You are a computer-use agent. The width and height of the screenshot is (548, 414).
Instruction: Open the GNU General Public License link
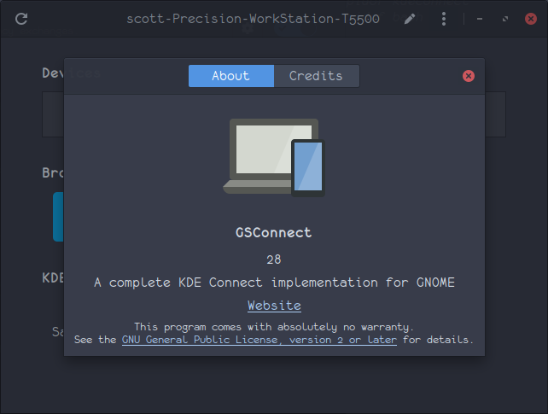pos(259,340)
